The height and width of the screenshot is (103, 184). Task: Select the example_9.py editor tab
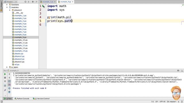66,2
